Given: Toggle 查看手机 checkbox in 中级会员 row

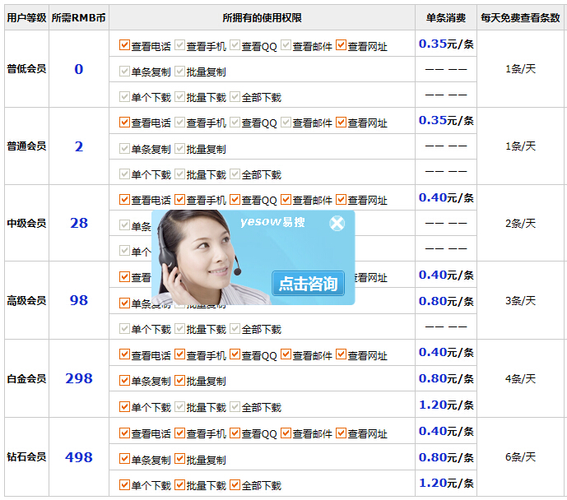Looking at the screenshot, I should (x=180, y=200).
